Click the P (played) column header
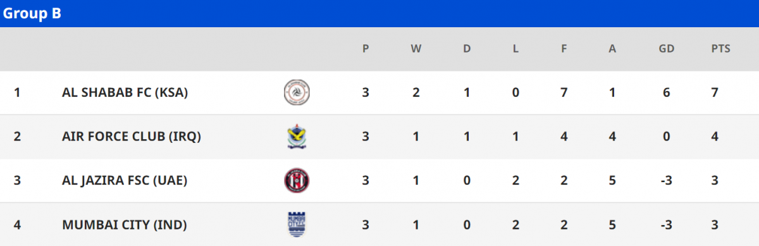 366,49
